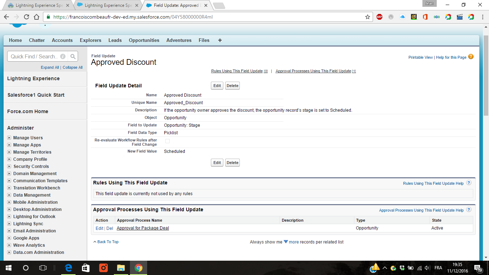Click the Norton checkmark extension icon
The width and height of the screenshot is (489, 275).
tap(414, 17)
